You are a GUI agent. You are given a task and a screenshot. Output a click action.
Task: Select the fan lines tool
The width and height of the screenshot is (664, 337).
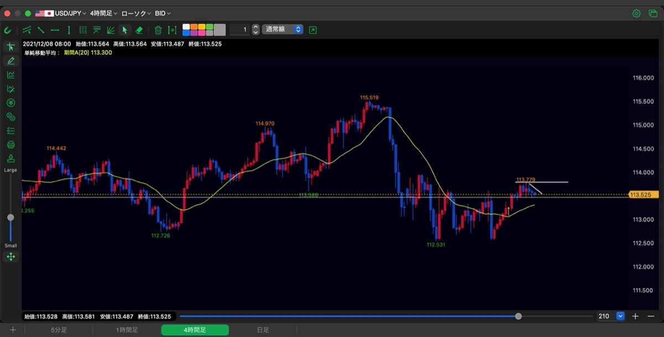111,30
